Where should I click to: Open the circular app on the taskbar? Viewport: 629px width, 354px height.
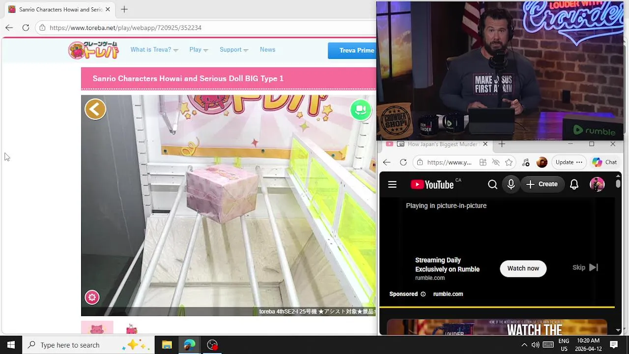tap(212, 345)
